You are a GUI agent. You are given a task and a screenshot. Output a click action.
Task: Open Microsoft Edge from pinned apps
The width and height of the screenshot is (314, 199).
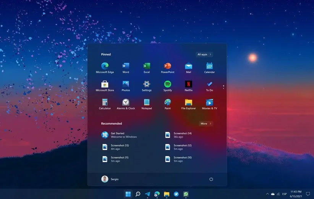[105, 66]
